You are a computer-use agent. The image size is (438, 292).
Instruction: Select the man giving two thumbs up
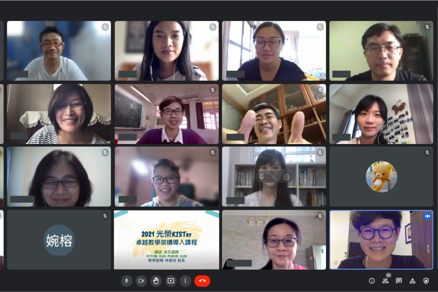click(x=274, y=114)
